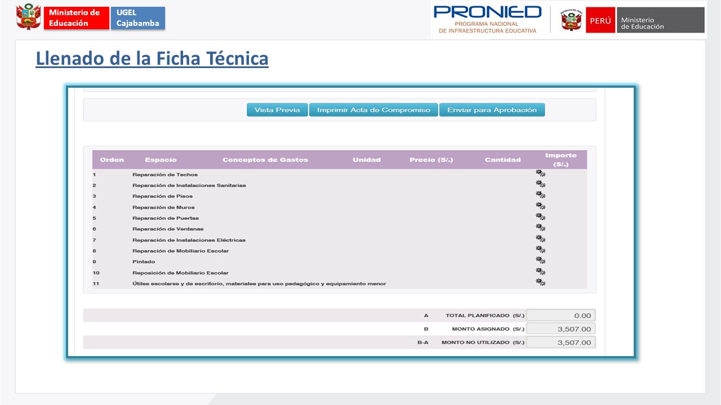721x405 pixels.
Task: Select the Reparación de Mobiliario Escolar text
Action: pyautogui.click(x=181, y=251)
